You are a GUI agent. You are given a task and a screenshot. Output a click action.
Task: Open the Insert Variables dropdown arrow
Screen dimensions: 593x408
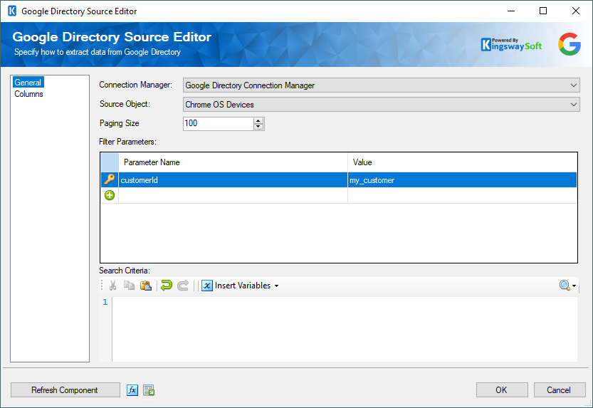coord(276,286)
